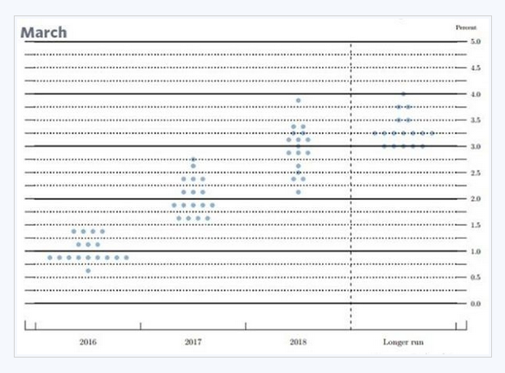The height and width of the screenshot is (373, 505).
Task: Click the 3.5 y-axis value
Action: (475, 120)
